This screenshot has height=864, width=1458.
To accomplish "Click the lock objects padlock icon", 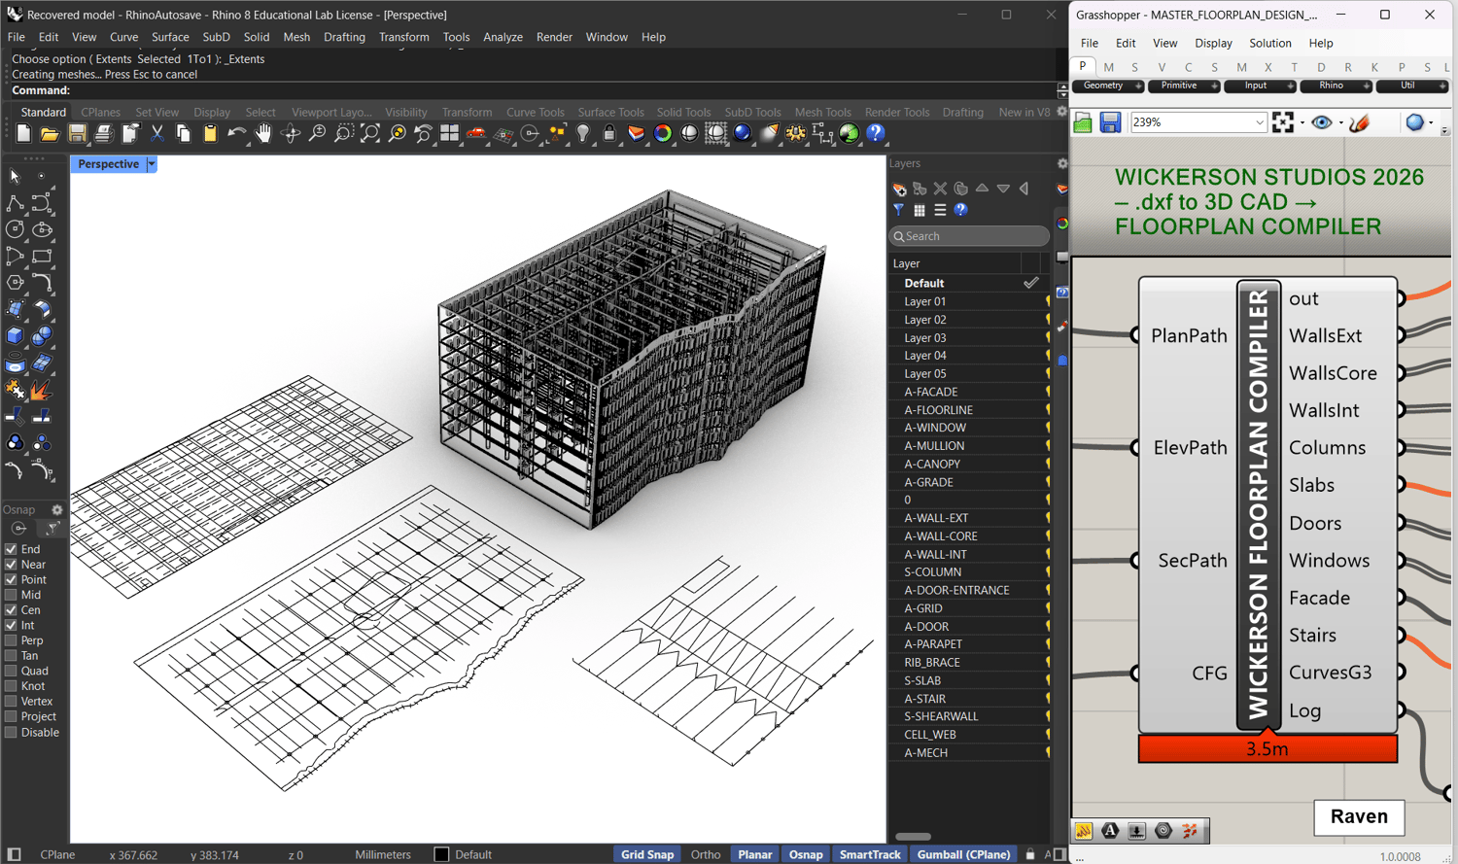I will [x=609, y=134].
